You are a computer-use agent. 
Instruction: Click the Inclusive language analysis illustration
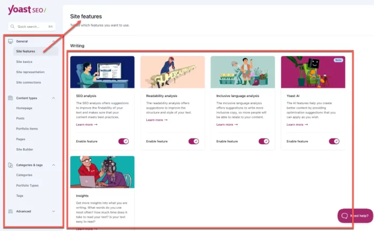click(243, 72)
